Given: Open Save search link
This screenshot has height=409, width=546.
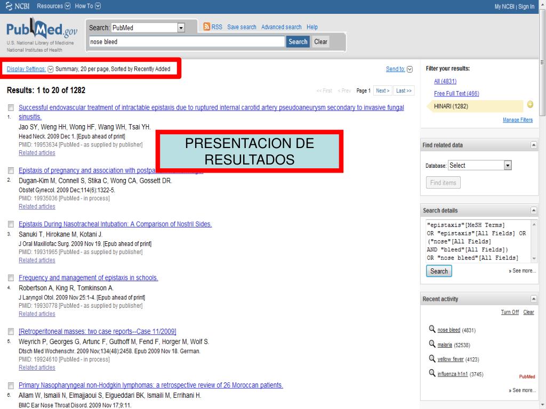Looking at the screenshot, I should (242, 27).
